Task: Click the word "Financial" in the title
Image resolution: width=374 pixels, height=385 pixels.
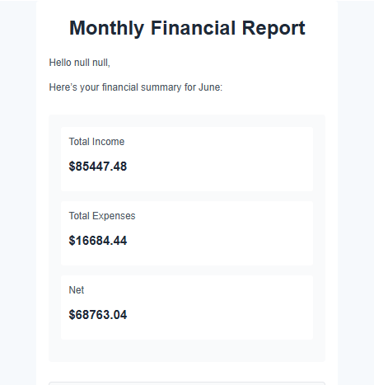Action: click(x=194, y=28)
